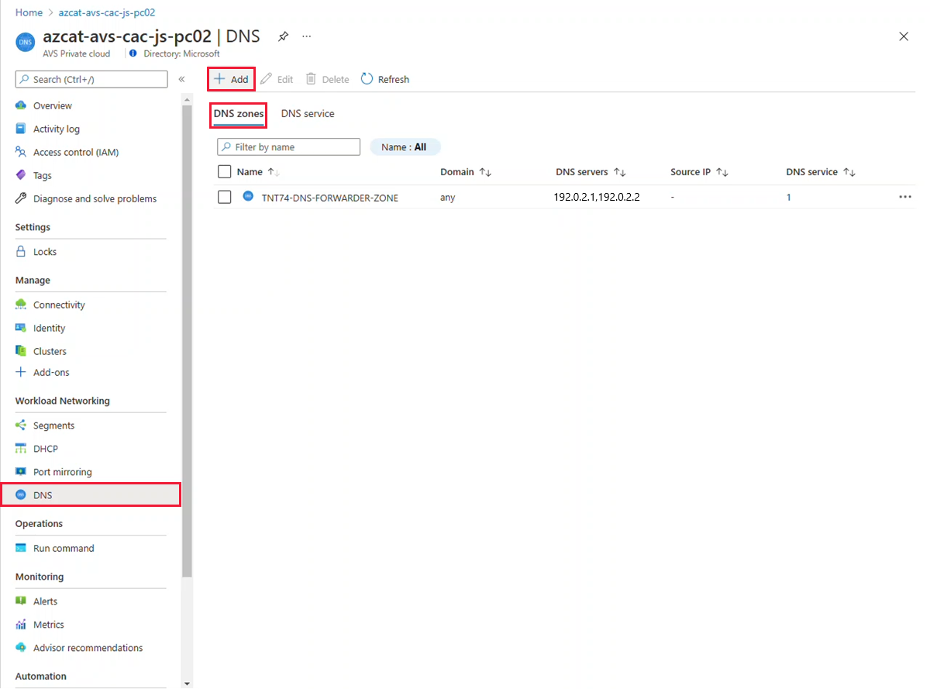Open the linked DNS service shown as 1
Image resolution: width=930 pixels, height=689 pixels.
point(788,197)
